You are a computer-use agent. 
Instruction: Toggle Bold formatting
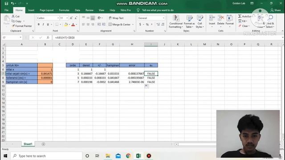pyautogui.click(x=39, y=24)
